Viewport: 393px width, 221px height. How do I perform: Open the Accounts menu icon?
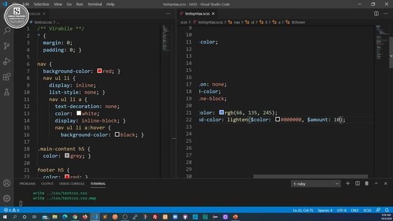[x=7, y=183]
